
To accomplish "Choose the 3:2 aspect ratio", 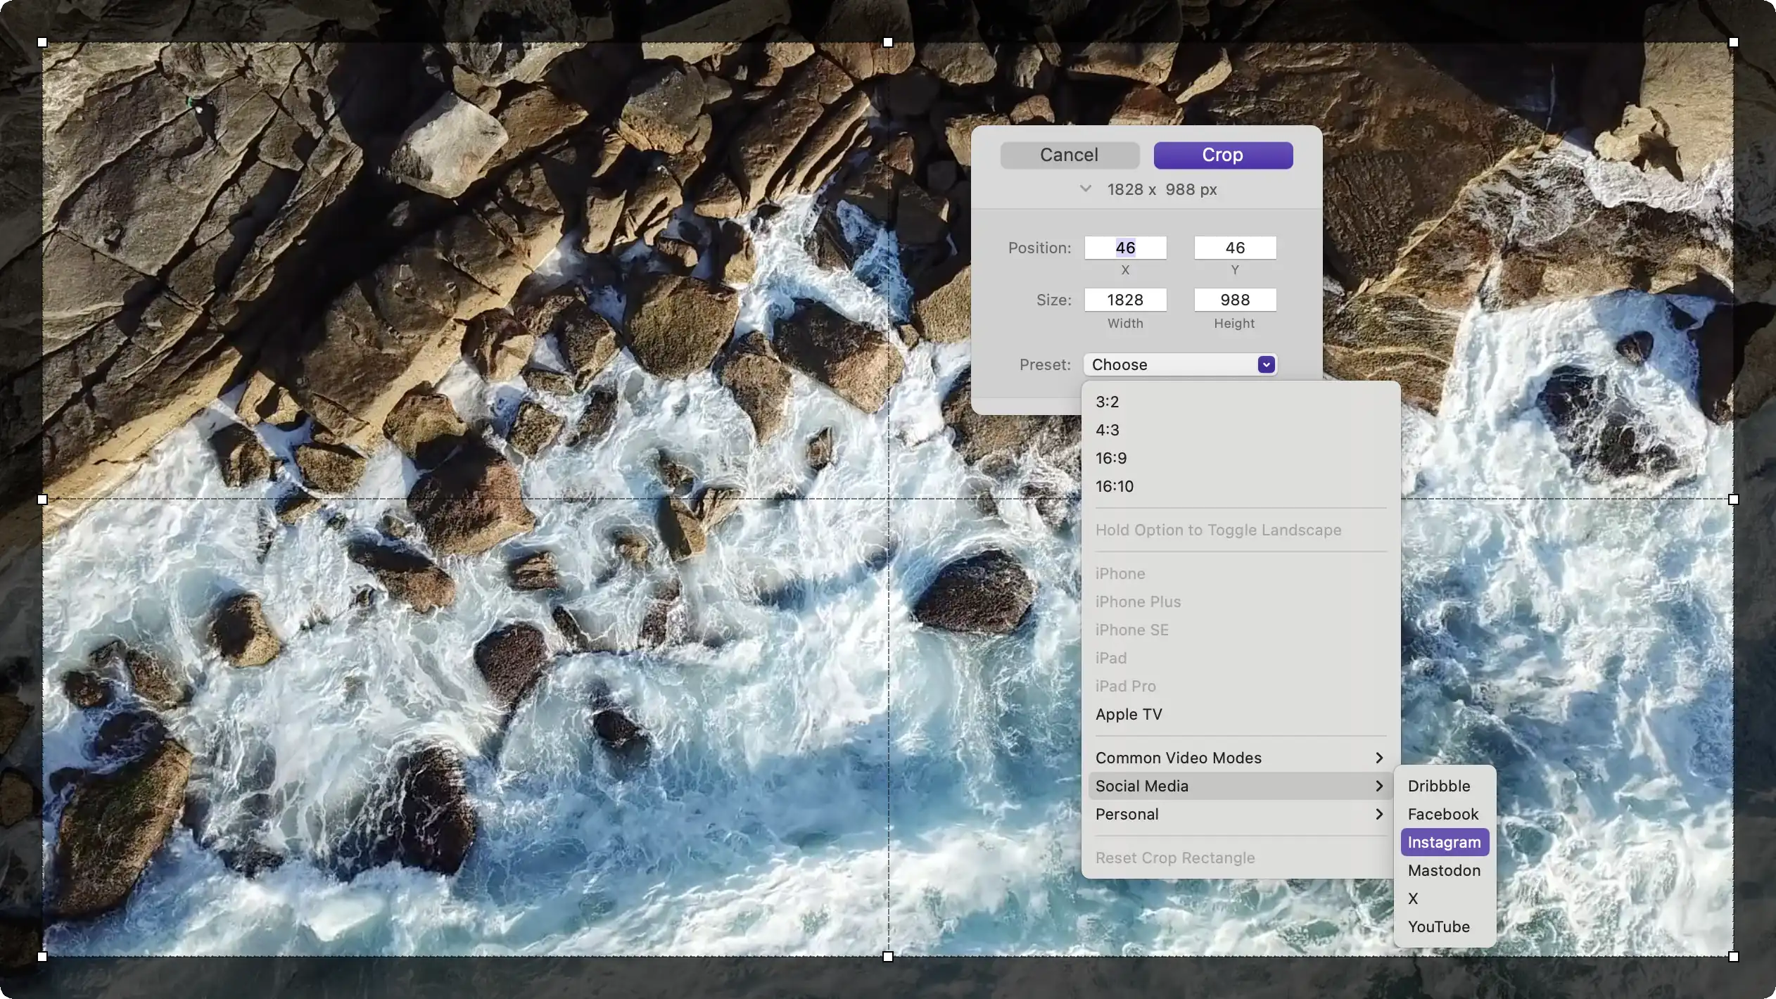I will pyautogui.click(x=1107, y=402).
